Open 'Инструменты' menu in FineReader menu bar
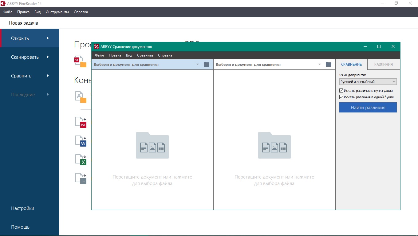The height and width of the screenshot is (236, 418). pos(57,12)
